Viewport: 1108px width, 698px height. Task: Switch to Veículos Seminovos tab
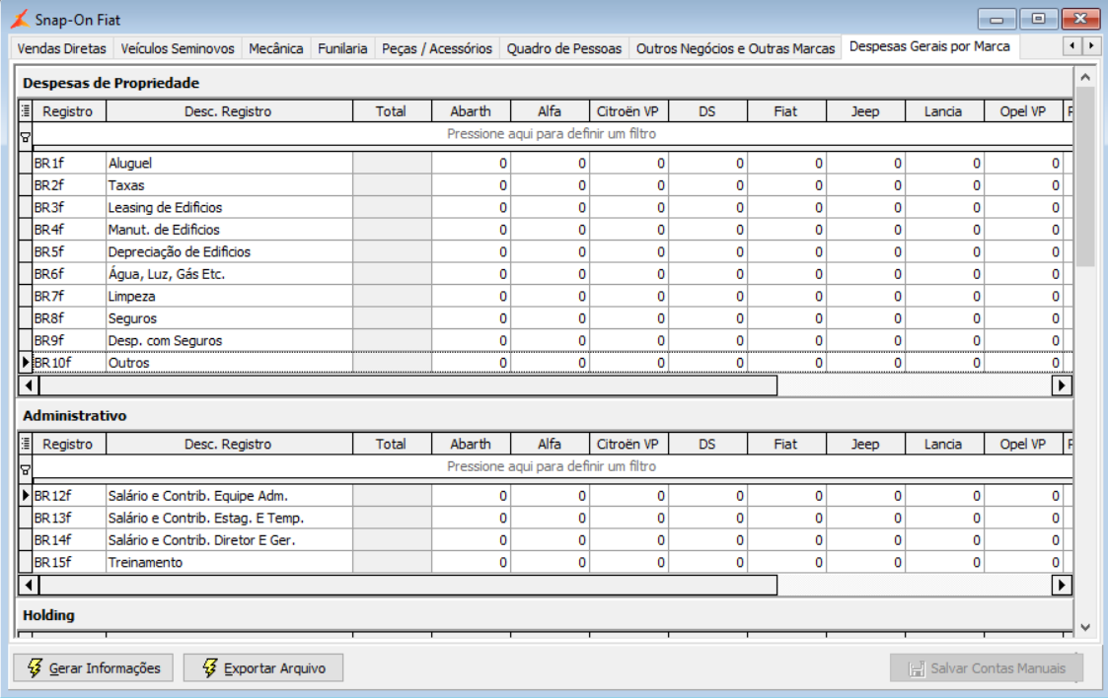pyautogui.click(x=178, y=48)
